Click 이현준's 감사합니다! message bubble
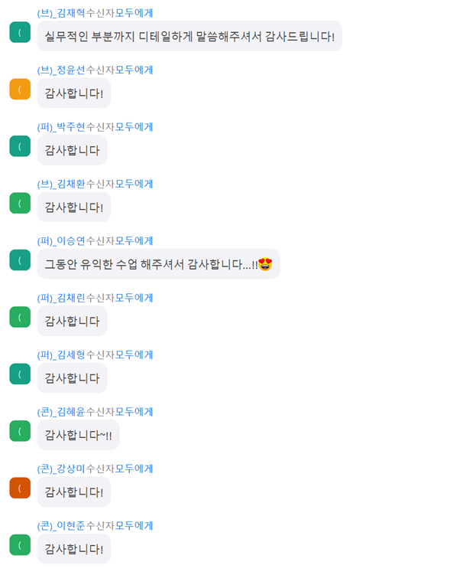460x575 pixels. click(73, 549)
